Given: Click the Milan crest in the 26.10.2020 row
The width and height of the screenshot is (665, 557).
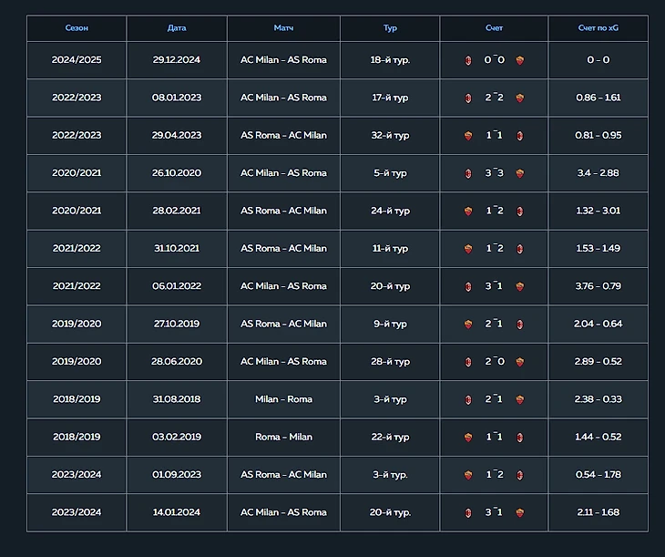Looking at the screenshot, I should pos(468,173).
